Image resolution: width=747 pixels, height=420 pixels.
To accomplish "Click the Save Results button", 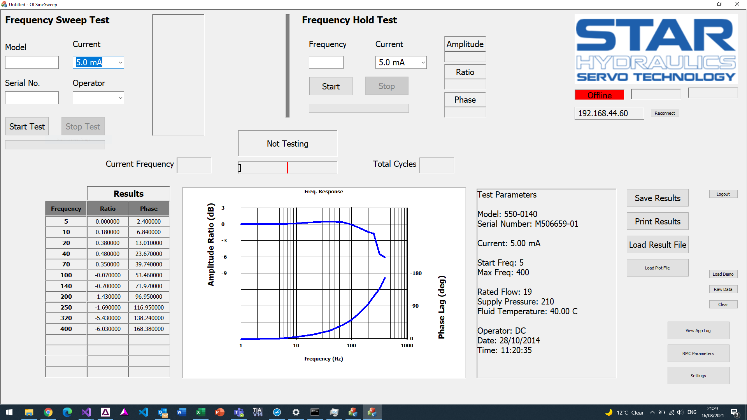I will click(657, 198).
